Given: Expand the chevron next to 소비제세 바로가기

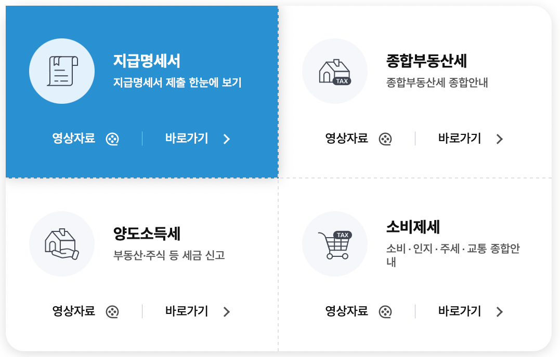Looking at the screenshot, I should [499, 312].
